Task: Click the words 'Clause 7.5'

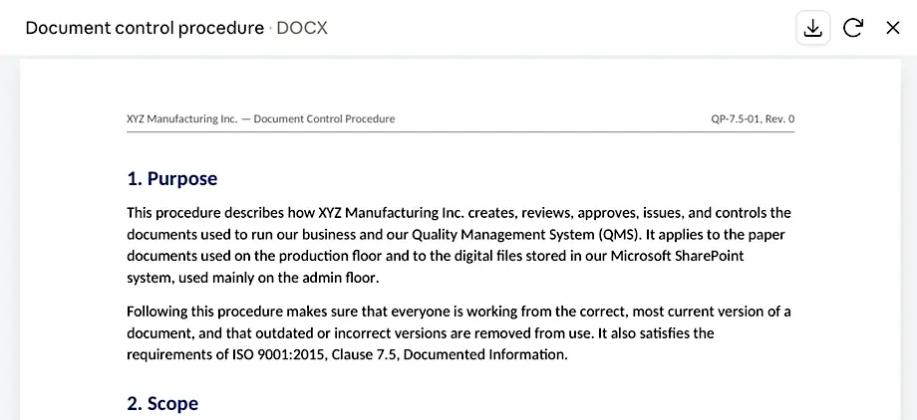Action: click(x=366, y=354)
